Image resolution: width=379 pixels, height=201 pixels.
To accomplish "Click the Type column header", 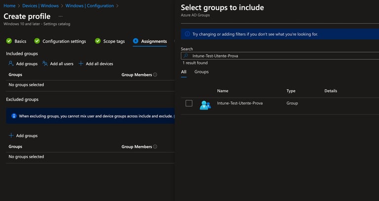I will click(291, 91).
